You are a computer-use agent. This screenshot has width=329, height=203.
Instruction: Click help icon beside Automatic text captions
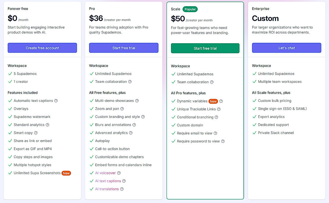[56, 101]
